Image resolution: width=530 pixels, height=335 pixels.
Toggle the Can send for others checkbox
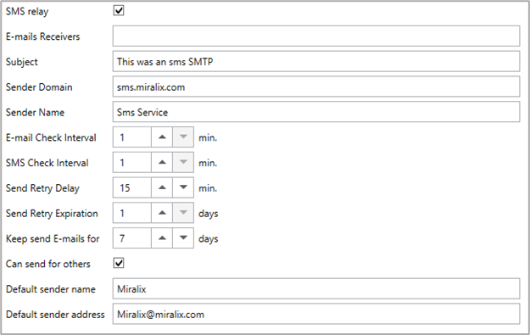[x=119, y=263]
